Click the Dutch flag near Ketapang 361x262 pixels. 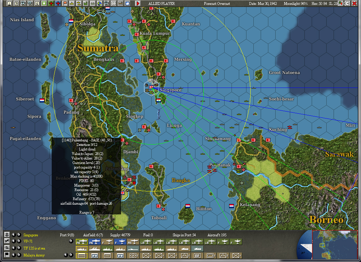click(x=232, y=206)
